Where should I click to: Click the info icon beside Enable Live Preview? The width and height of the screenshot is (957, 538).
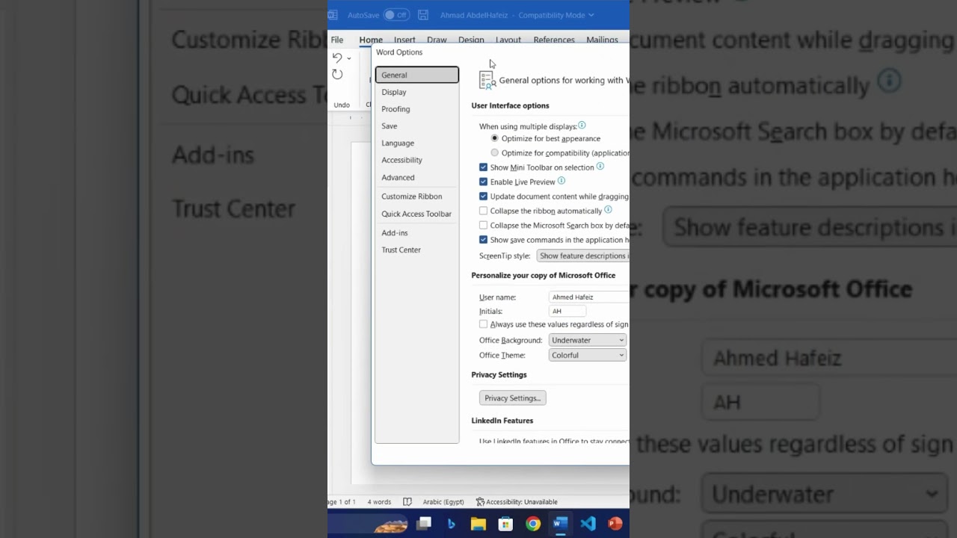[x=561, y=182]
